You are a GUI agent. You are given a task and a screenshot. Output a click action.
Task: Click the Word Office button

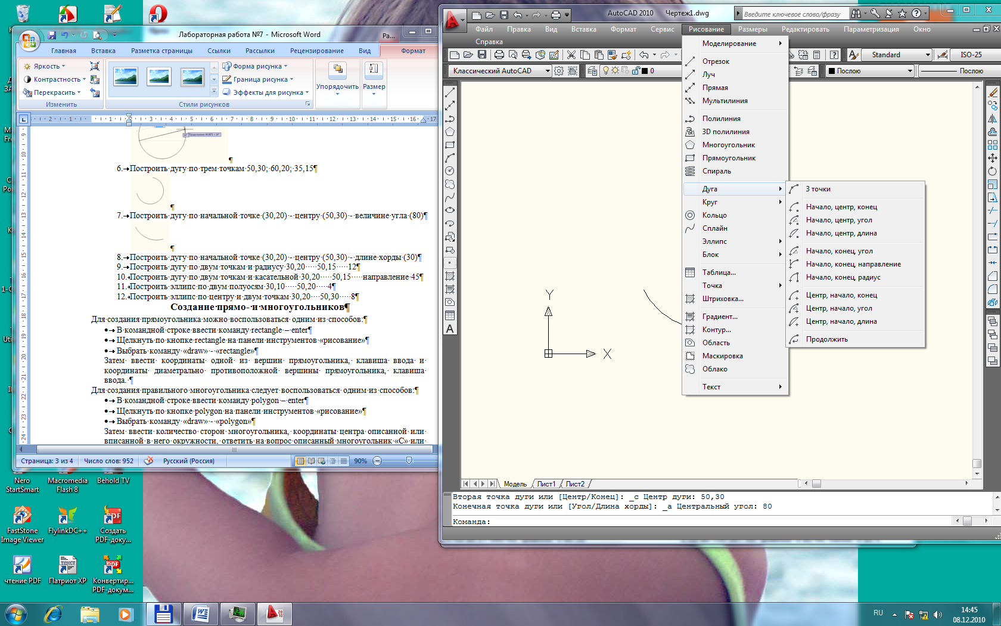pyautogui.click(x=29, y=41)
